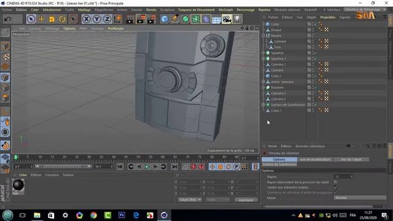Switch to Polygons mode in left palette
Image resolution: width=393 pixels, height=221 pixels.
click(x=5, y=98)
